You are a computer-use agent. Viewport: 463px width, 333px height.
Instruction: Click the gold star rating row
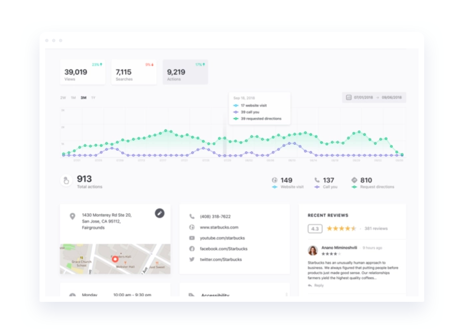(x=341, y=228)
